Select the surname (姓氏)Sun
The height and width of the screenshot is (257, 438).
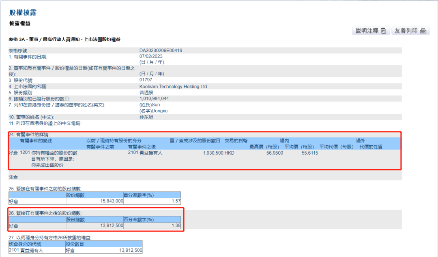pos(150,105)
